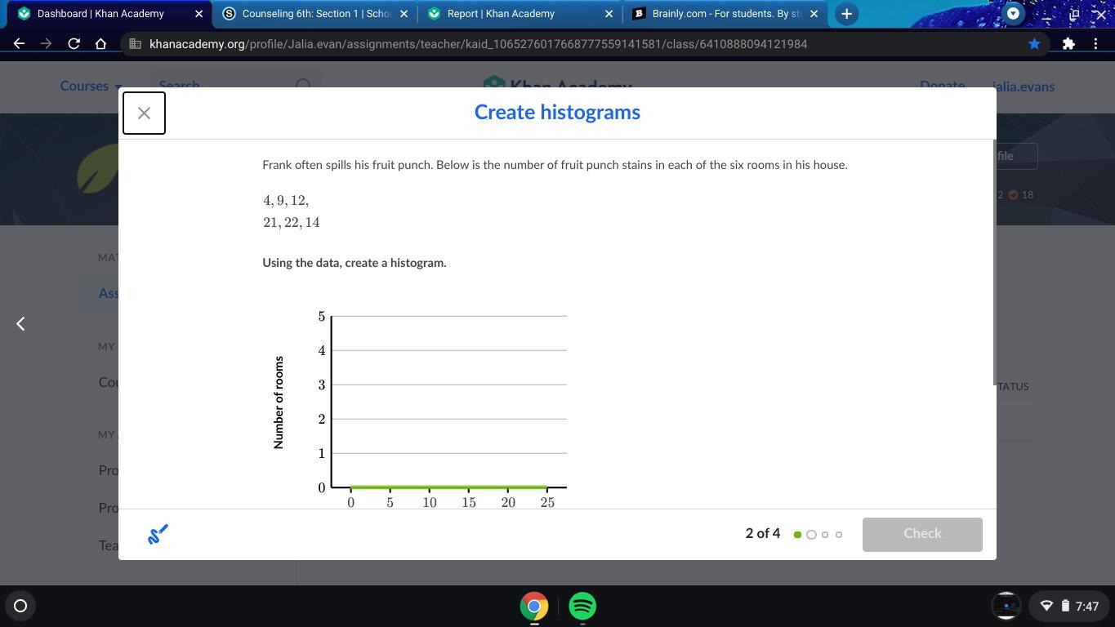This screenshot has height=627, width=1115.
Task: Open the user avatar in system tray
Action: 1006,606
